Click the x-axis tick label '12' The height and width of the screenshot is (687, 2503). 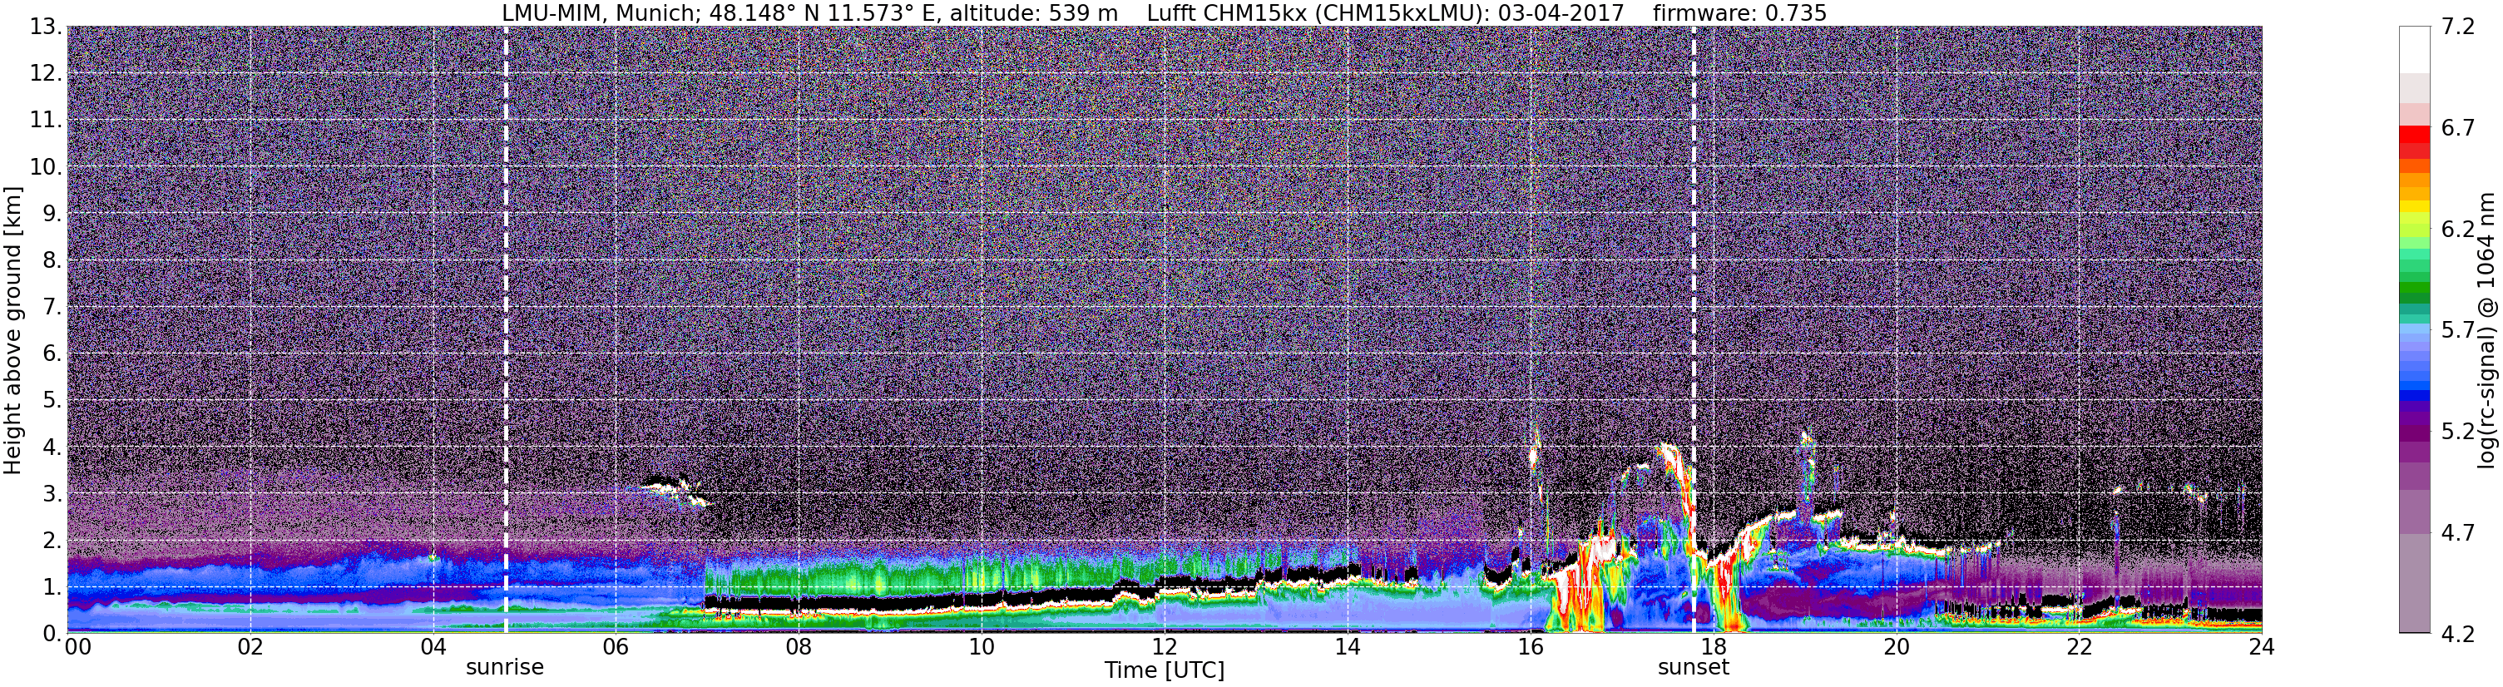click(x=1165, y=647)
